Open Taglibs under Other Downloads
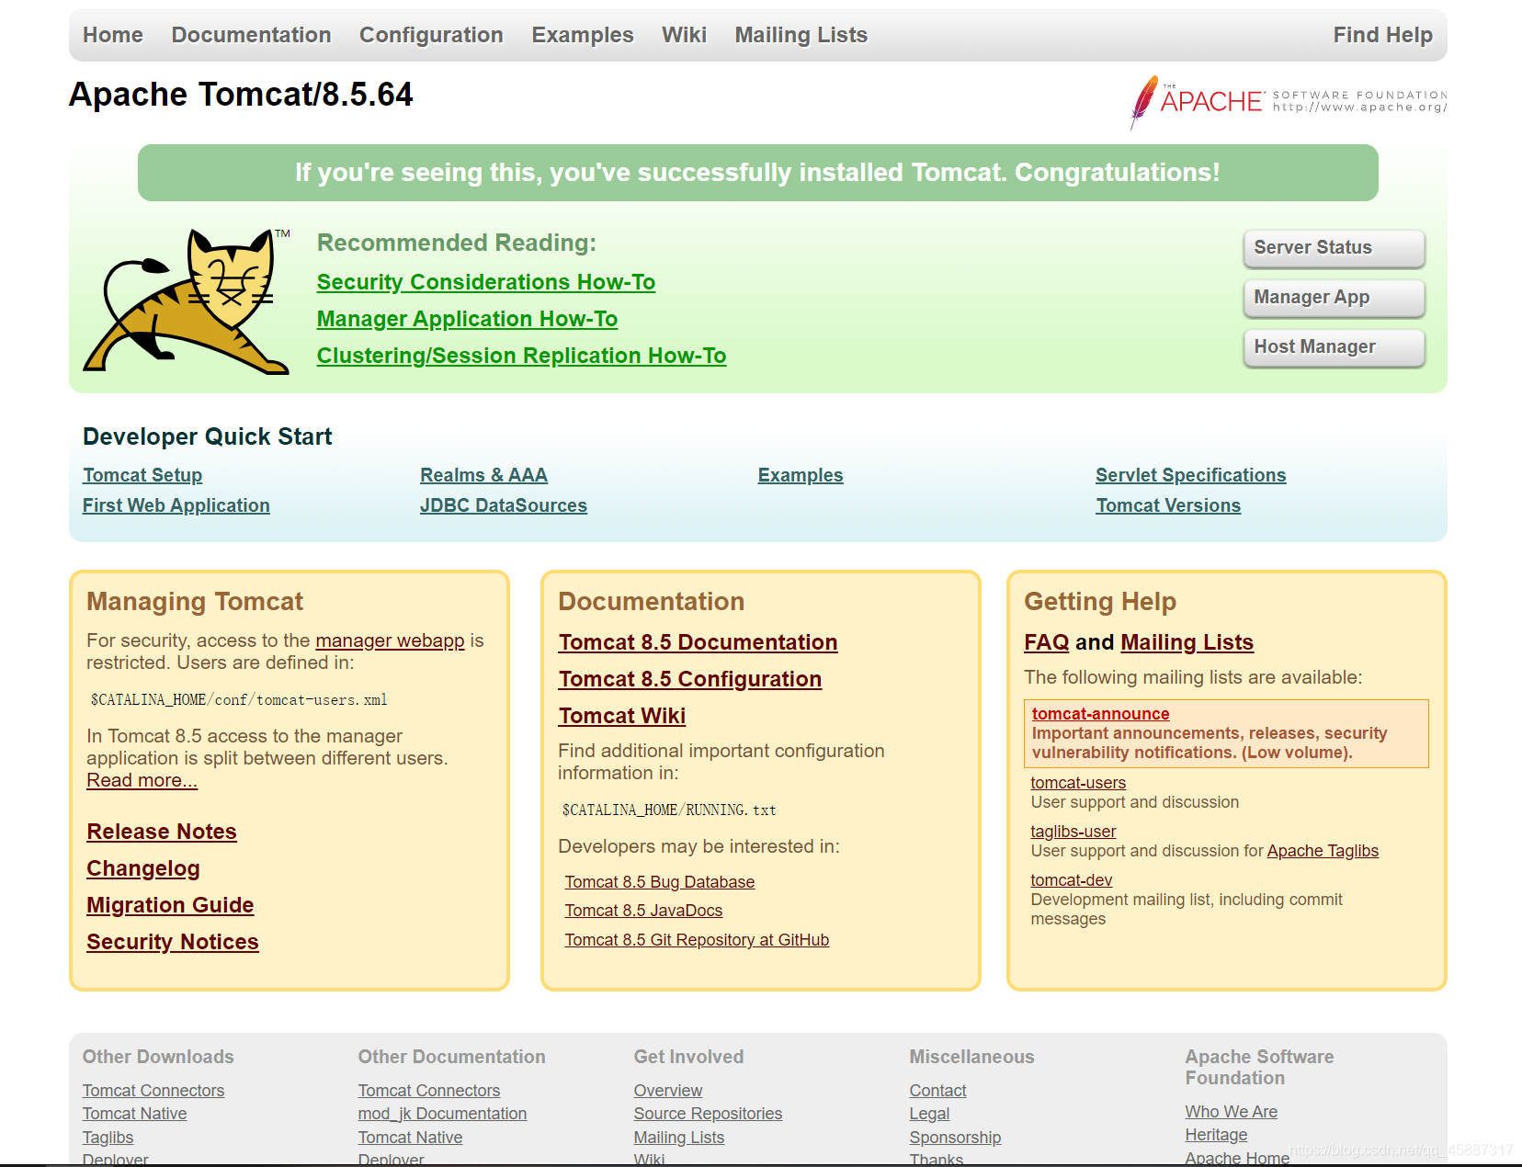The width and height of the screenshot is (1522, 1167). click(x=108, y=1138)
